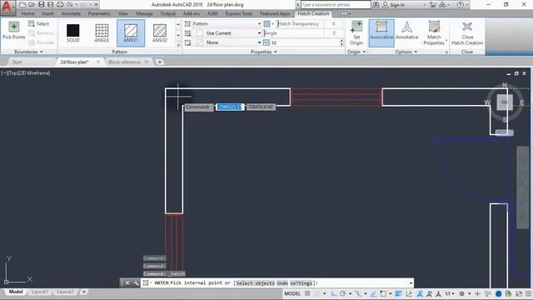Click the keyword search input field

point(336,5)
